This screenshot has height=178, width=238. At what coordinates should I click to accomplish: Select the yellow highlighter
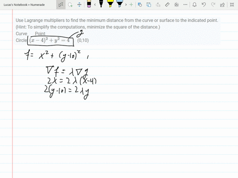point(110,4)
